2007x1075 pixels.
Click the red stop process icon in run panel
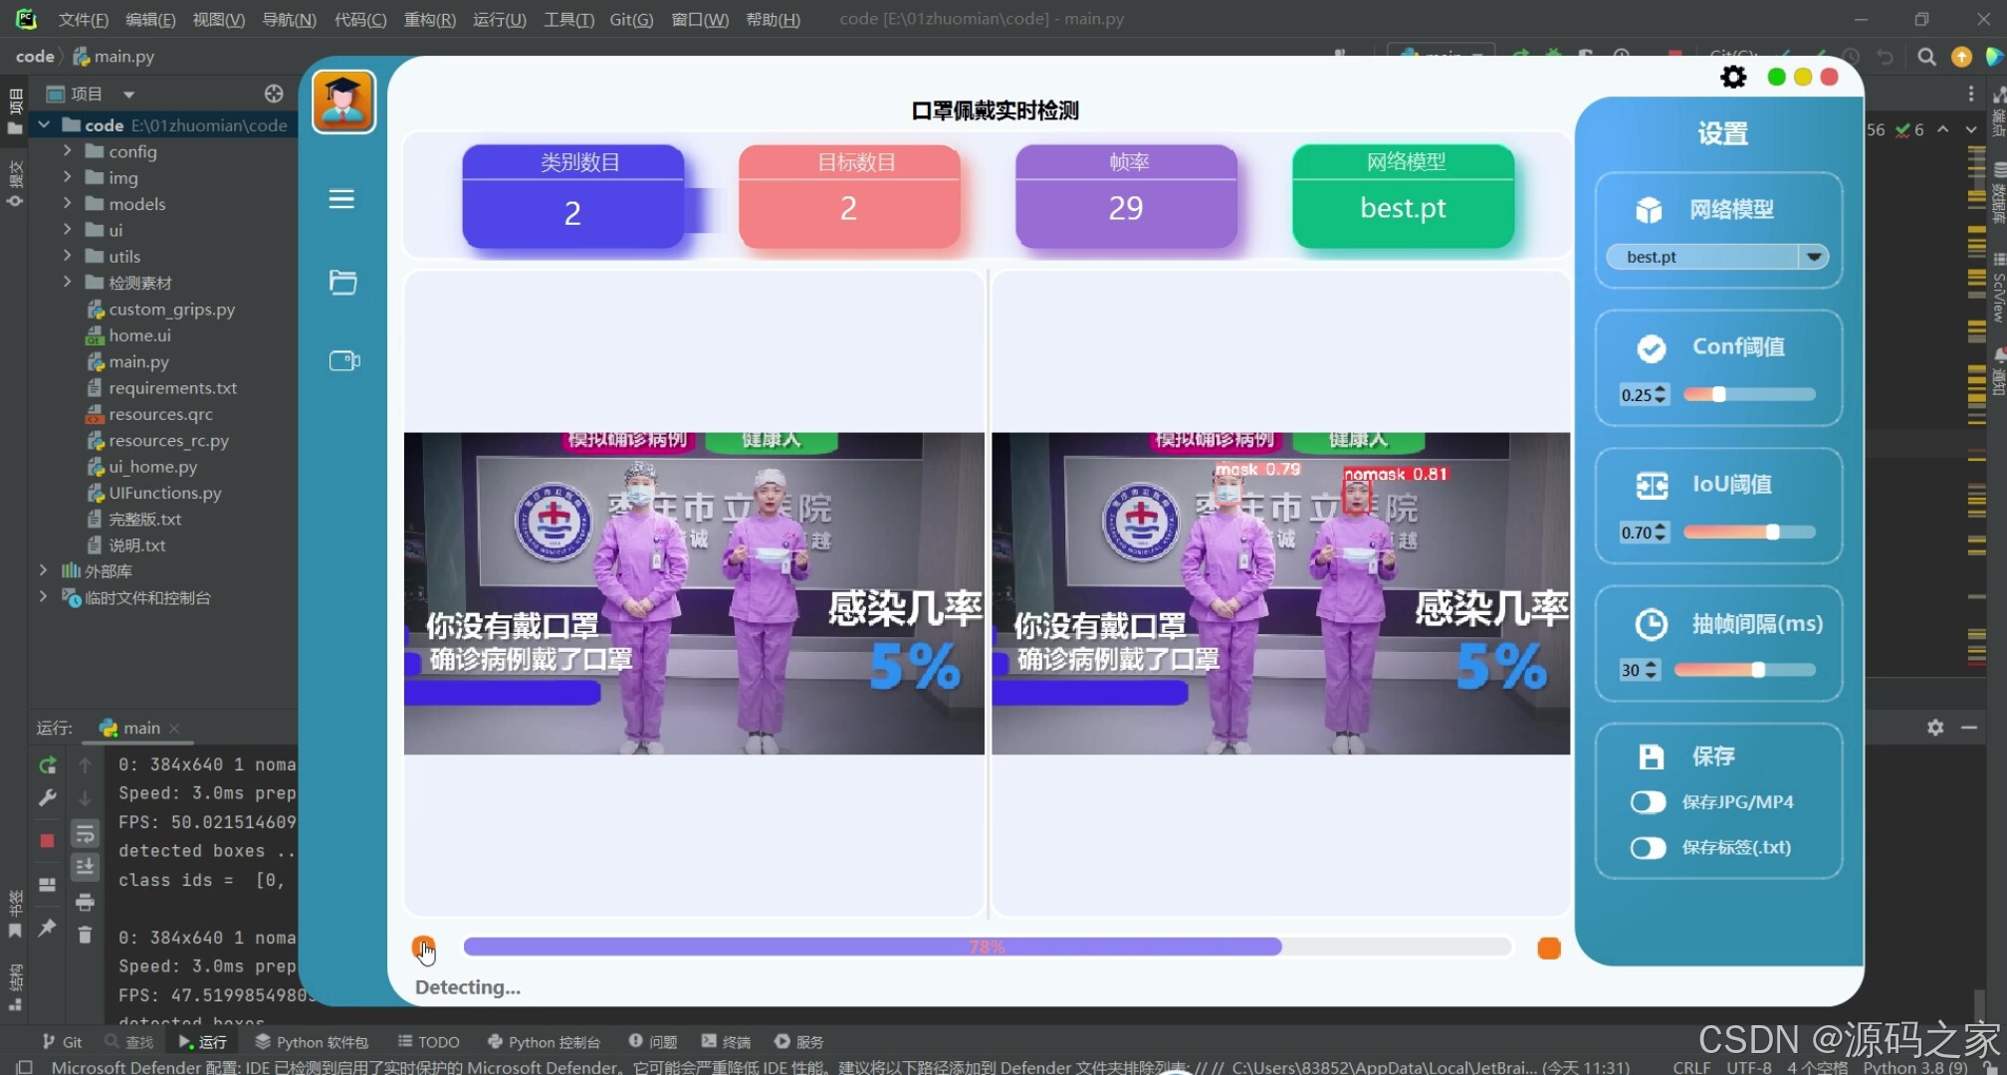pos(47,841)
